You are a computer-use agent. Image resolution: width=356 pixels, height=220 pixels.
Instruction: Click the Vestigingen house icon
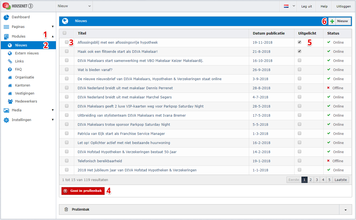[x=10, y=93]
